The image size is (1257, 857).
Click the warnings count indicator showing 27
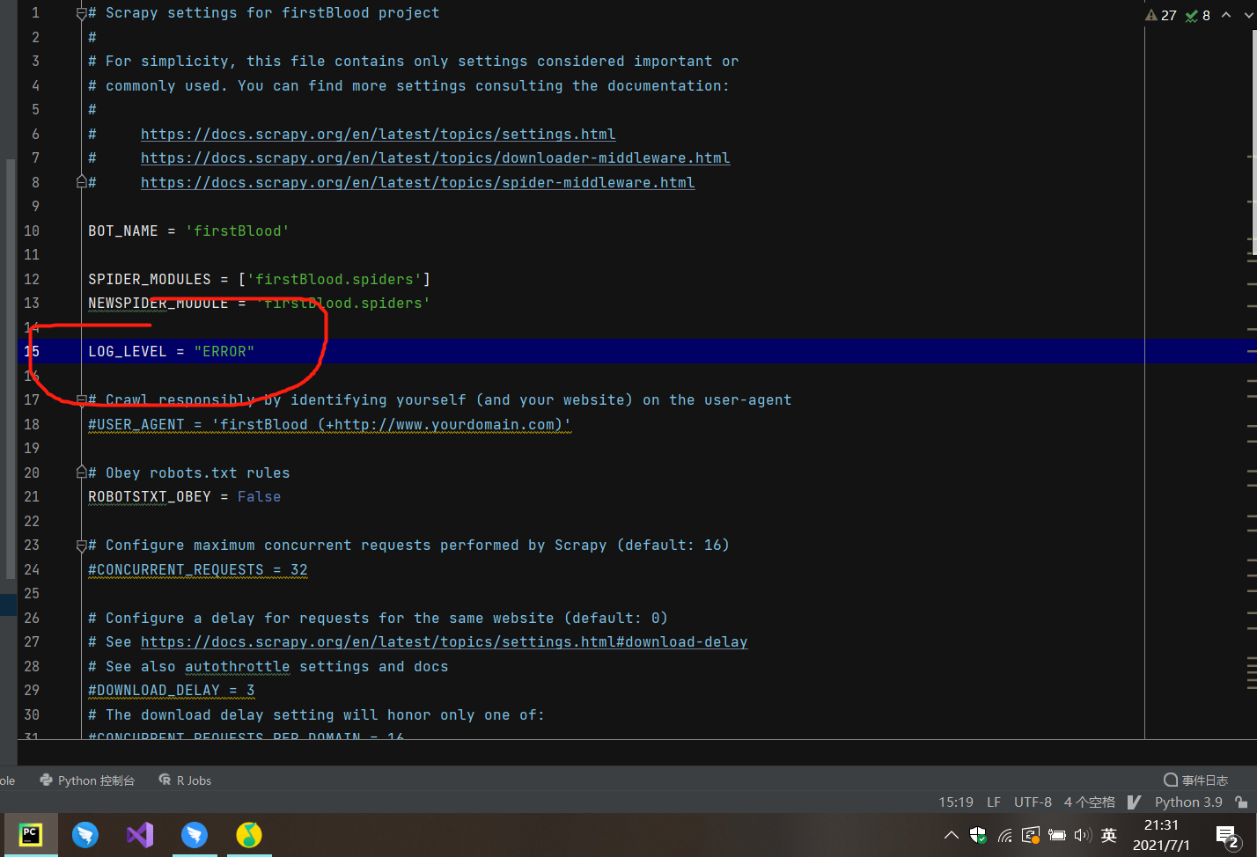coord(1161,15)
